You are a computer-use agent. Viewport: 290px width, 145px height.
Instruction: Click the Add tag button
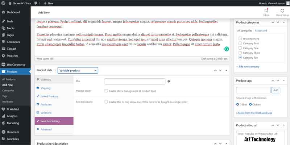276,90
